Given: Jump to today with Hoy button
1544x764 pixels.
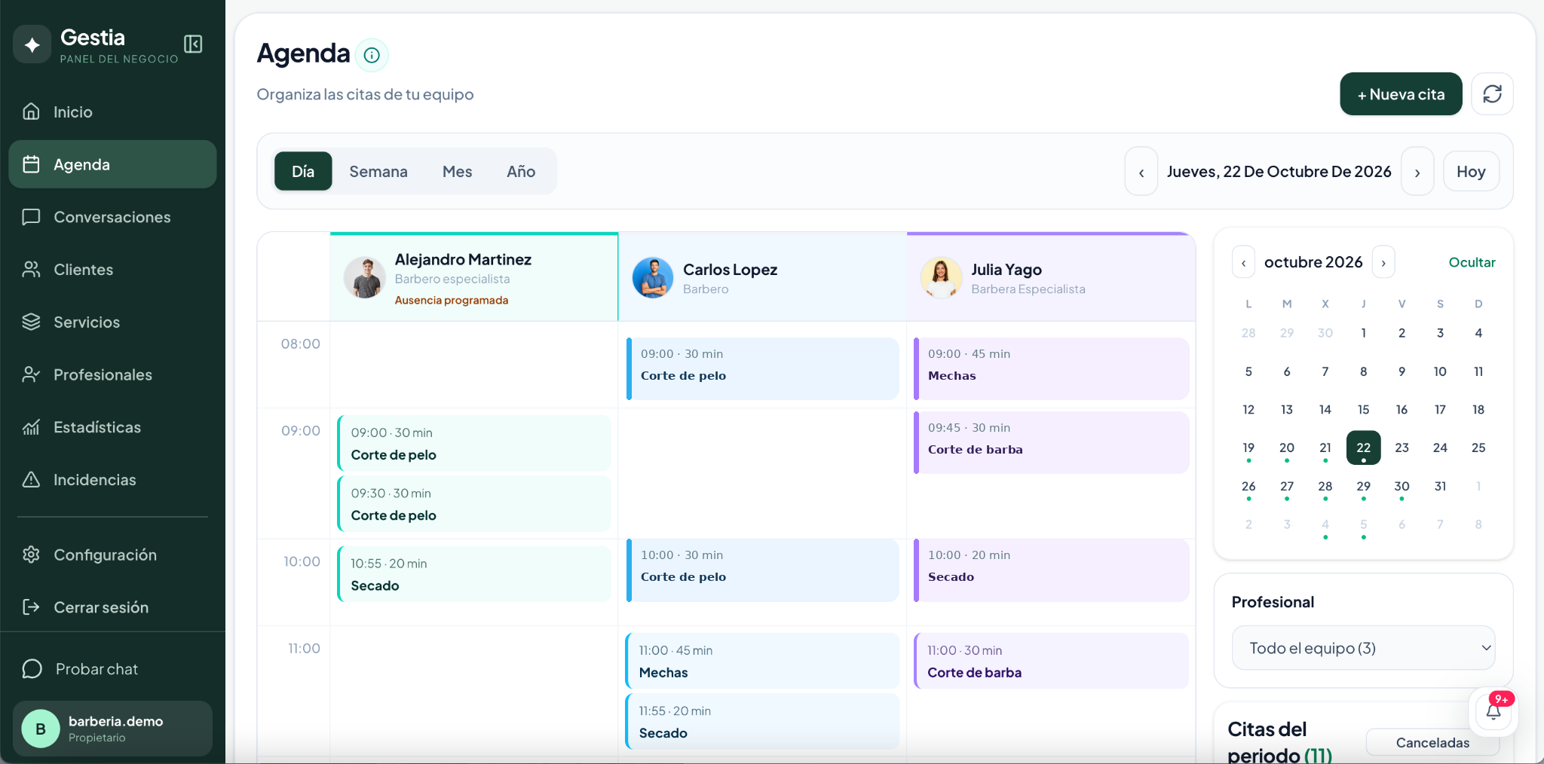Looking at the screenshot, I should (1471, 172).
